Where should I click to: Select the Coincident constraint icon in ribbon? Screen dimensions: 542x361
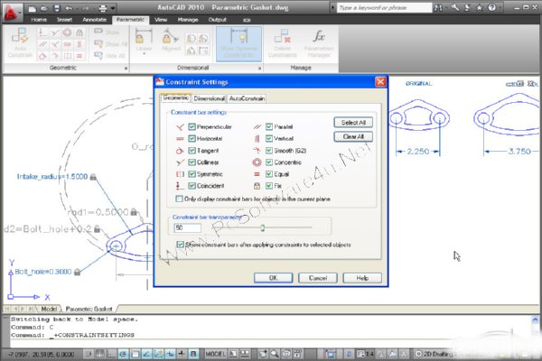point(42,32)
